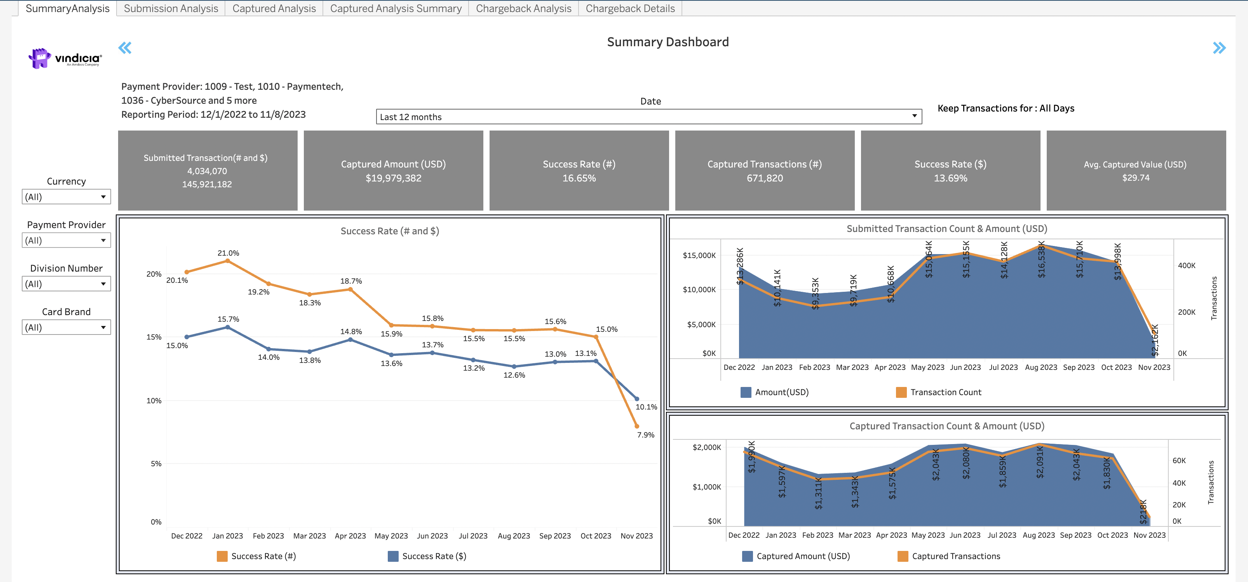The image size is (1248, 582).
Task: Click the right double-chevron navigation arrow
Action: (1219, 47)
